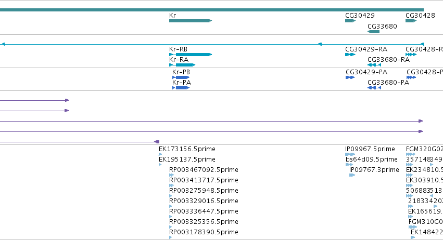Screen dimensions: 443x240
Task: Select the CG33680-PA protein glyph
Action: click(374, 88)
